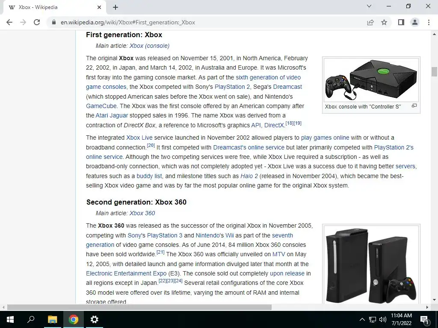Open the API link
Screen dimensions: 438x328
(256, 125)
